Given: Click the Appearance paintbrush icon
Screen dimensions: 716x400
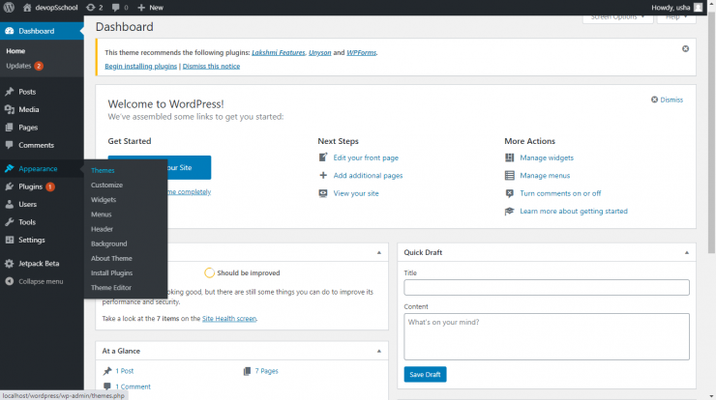Looking at the screenshot, I should (9, 169).
